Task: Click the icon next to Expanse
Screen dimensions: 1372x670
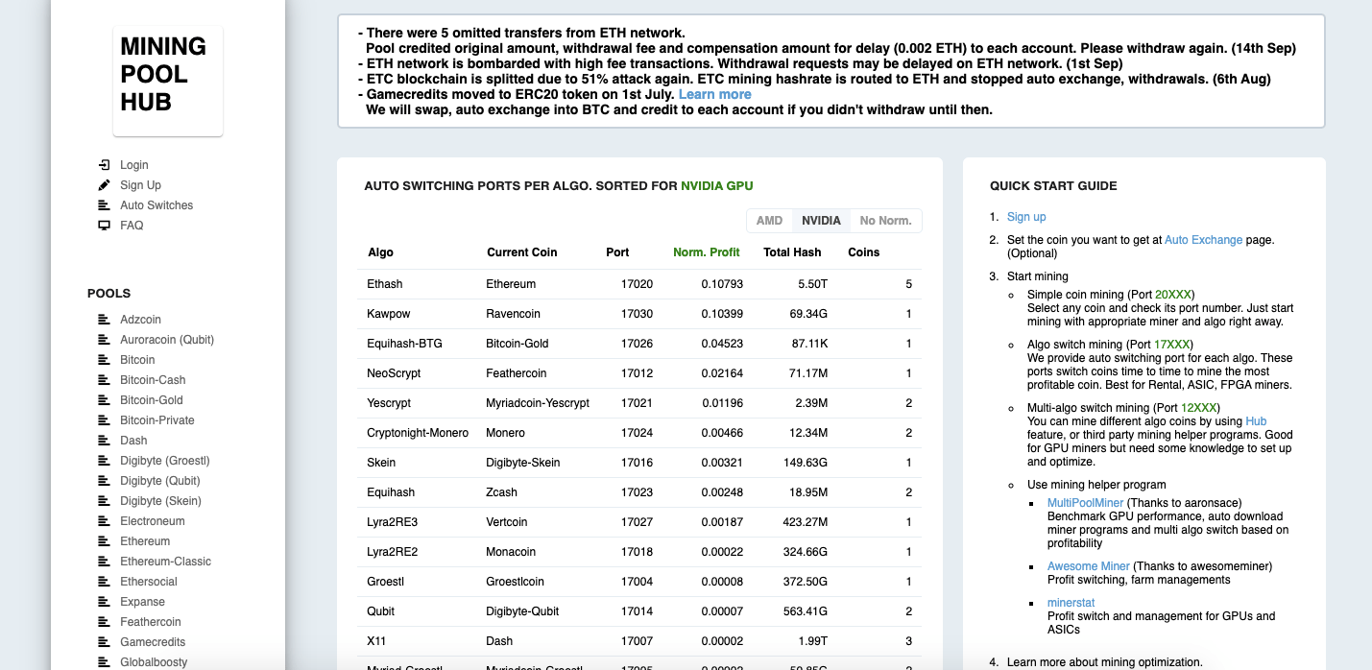Action: click(105, 602)
